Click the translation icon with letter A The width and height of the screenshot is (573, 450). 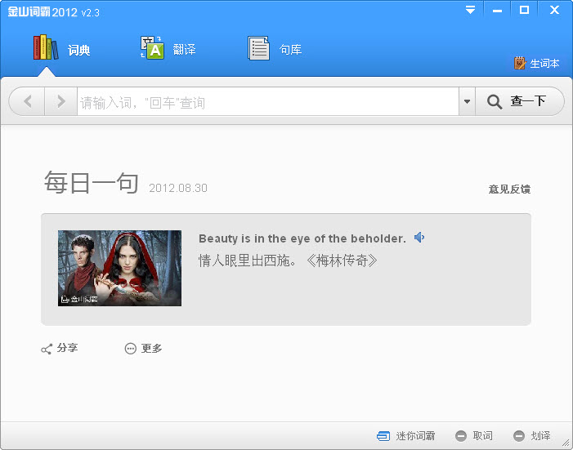(x=152, y=47)
